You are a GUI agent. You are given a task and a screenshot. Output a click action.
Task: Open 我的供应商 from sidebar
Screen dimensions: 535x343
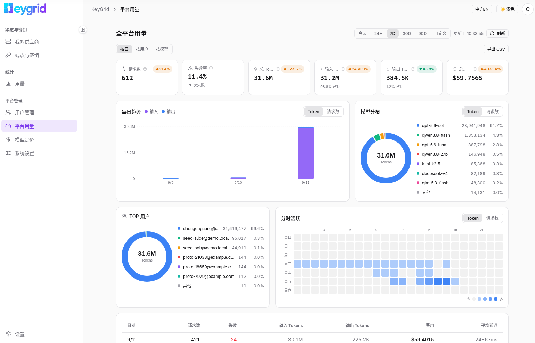pyautogui.click(x=39, y=42)
